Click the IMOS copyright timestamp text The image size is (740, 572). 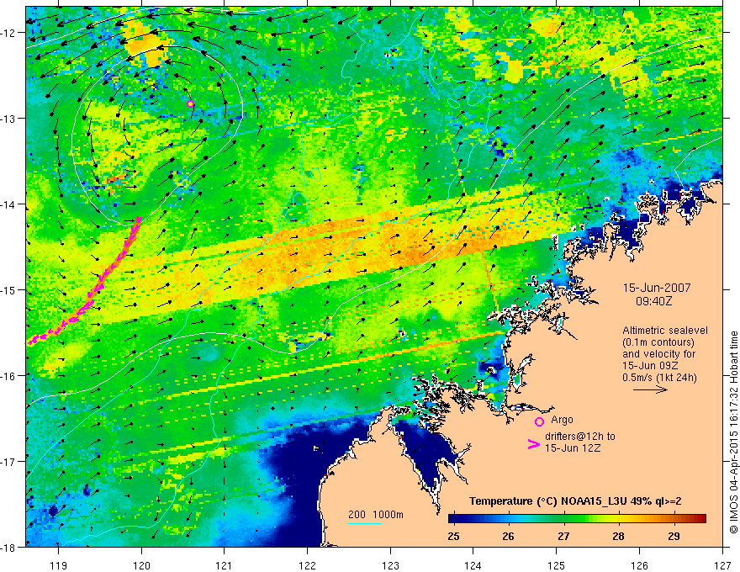pos(733,432)
